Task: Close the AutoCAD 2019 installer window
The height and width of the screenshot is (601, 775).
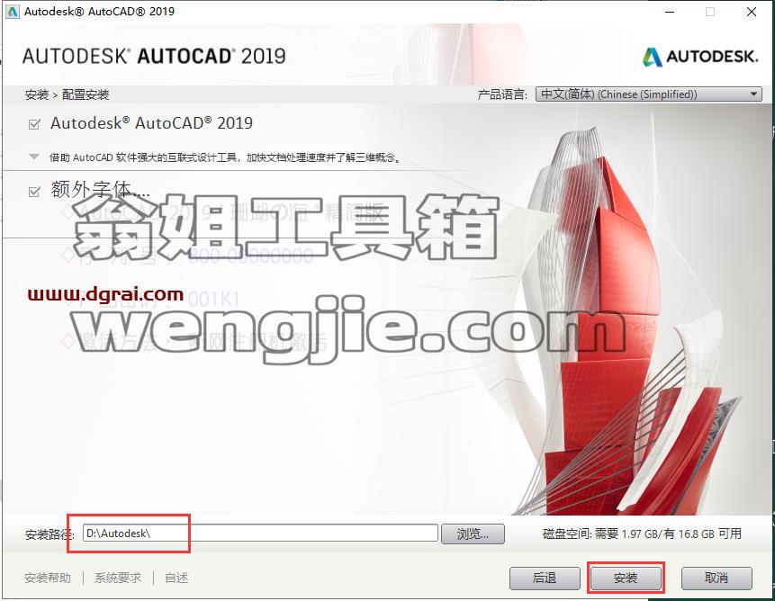Action: (x=752, y=12)
